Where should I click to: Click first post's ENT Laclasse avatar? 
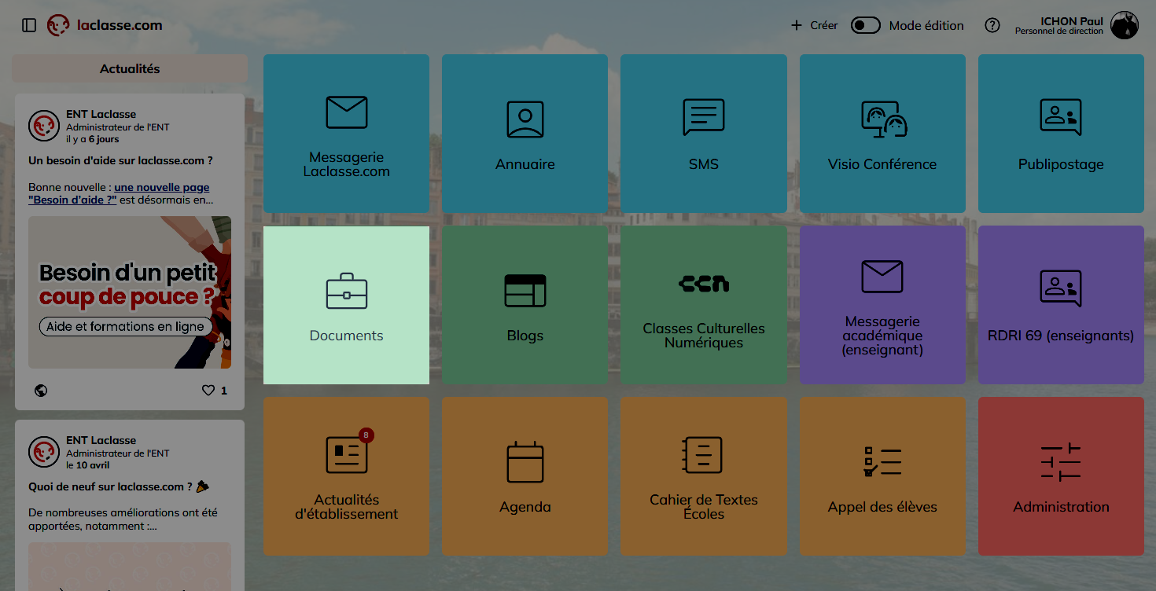44,126
